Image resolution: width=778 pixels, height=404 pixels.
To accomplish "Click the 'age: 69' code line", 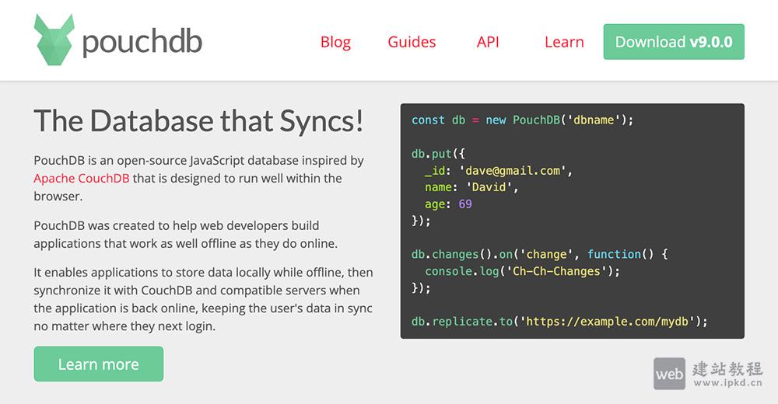I will [x=448, y=204].
